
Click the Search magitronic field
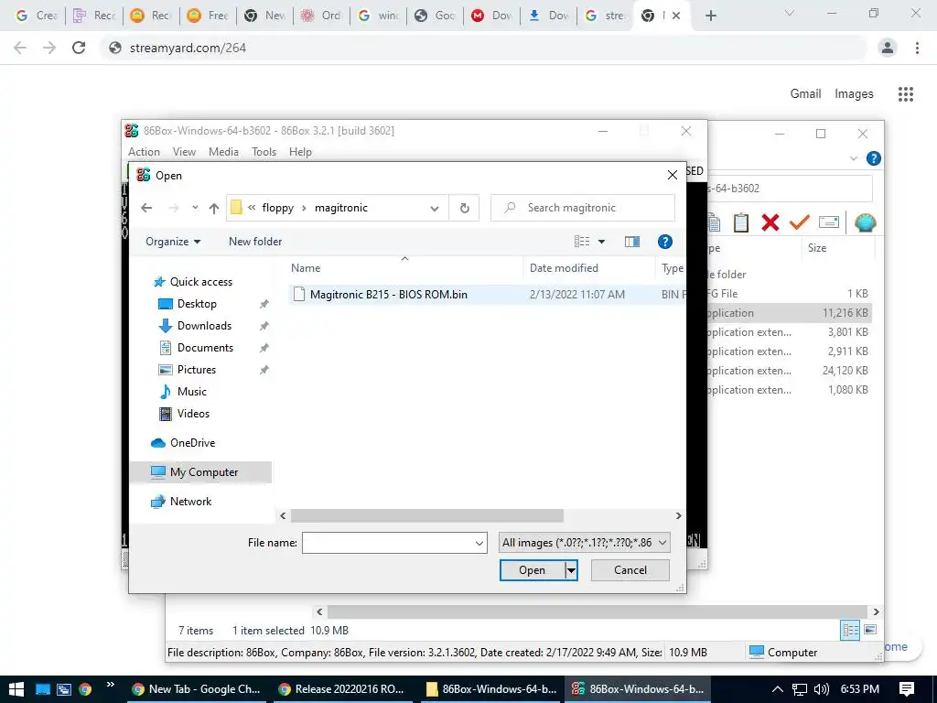583,208
